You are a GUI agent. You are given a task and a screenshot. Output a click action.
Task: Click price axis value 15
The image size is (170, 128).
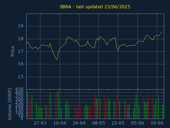pyautogui.click(x=21, y=77)
